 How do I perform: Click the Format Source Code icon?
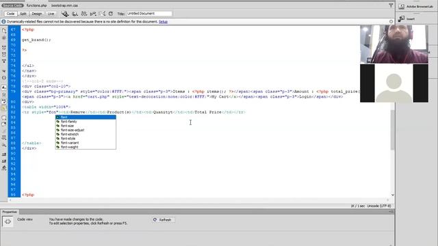tap(4, 168)
